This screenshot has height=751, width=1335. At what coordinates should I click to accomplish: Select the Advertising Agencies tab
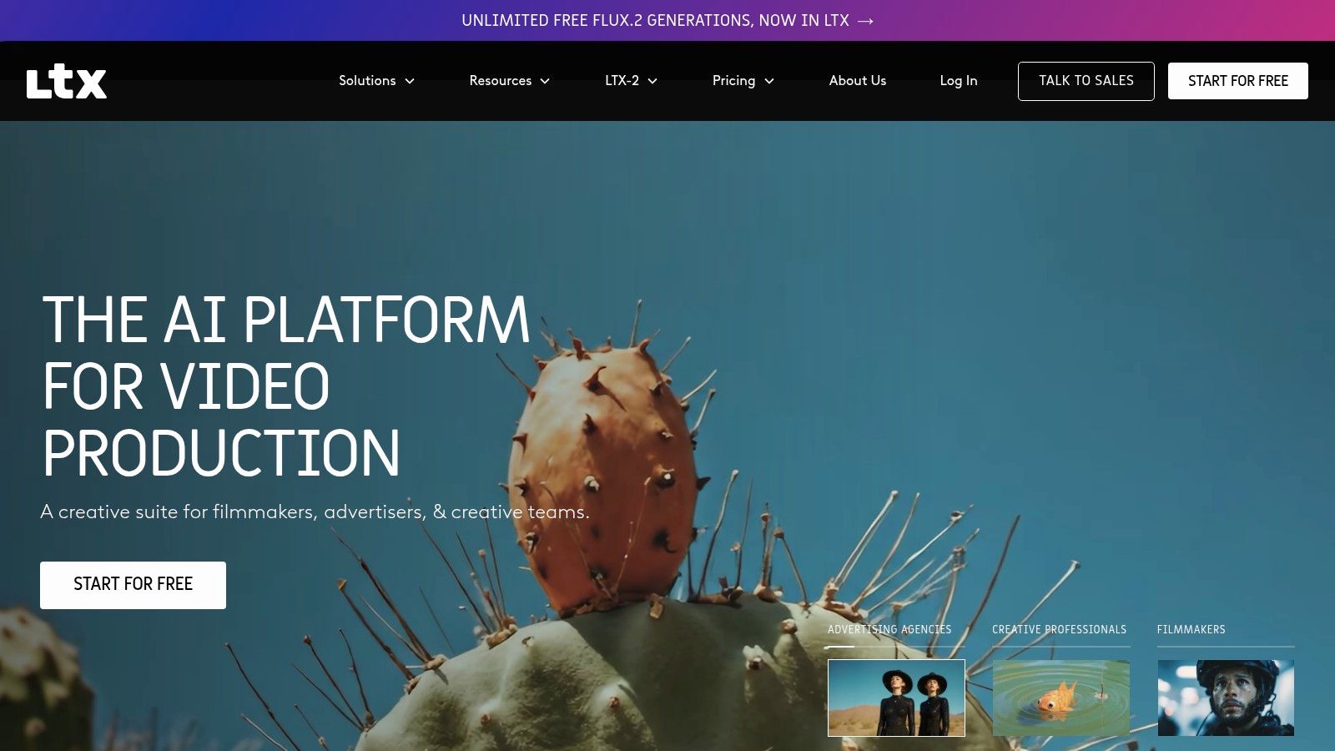tap(889, 630)
